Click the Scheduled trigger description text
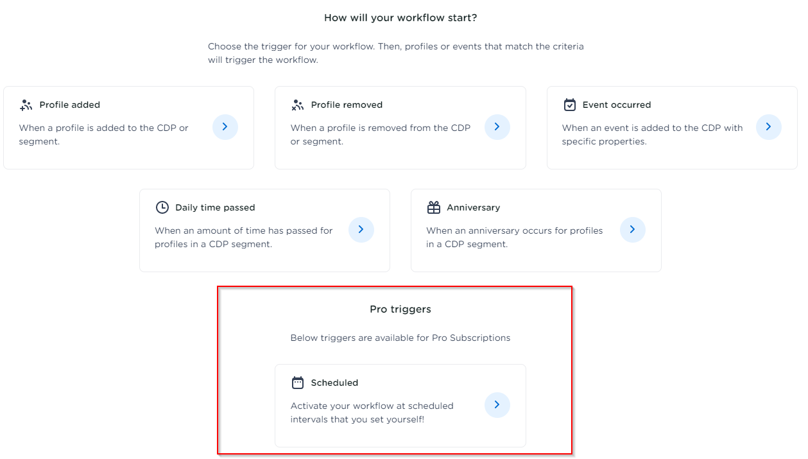 372,412
